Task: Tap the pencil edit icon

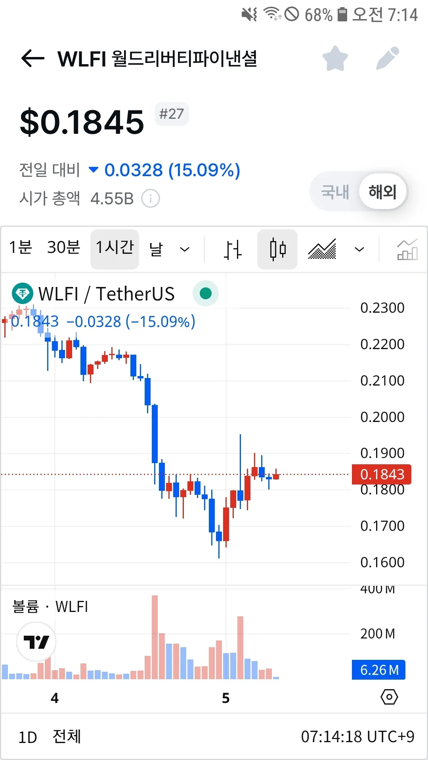Action: [x=387, y=59]
